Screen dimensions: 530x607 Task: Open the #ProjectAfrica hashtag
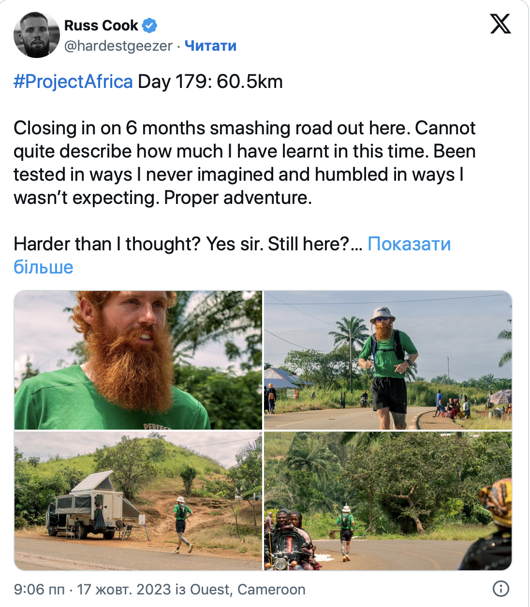coord(73,82)
